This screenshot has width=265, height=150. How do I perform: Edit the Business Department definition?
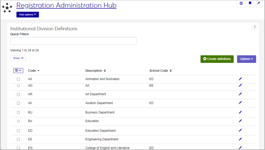(240, 112)
